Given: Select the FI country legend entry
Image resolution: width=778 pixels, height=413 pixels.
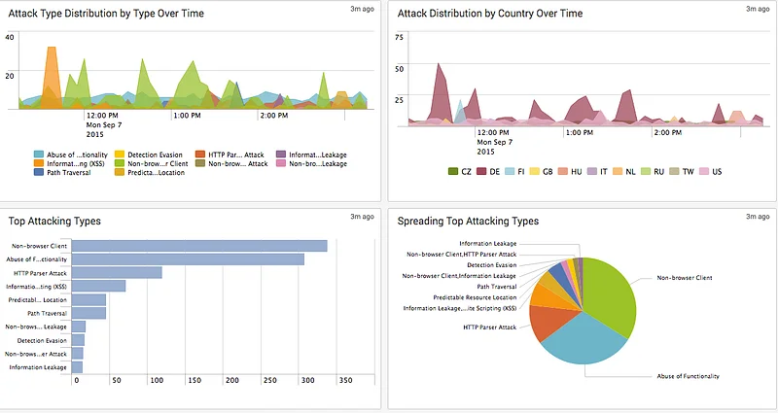Looking at the screenshot, I should pyautogui.click(x=515, y=172).
